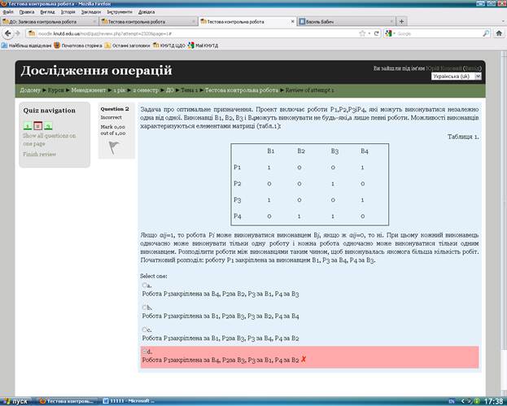
Task: Open the Інструменти menu
Action: click(120, 12)
